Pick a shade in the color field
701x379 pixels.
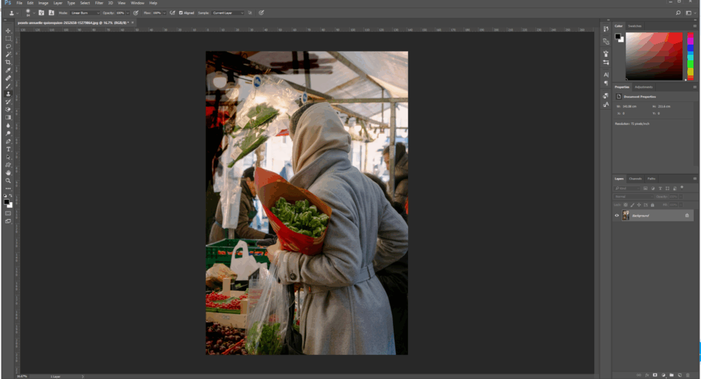pyautogui.click(x=654, y=56)
